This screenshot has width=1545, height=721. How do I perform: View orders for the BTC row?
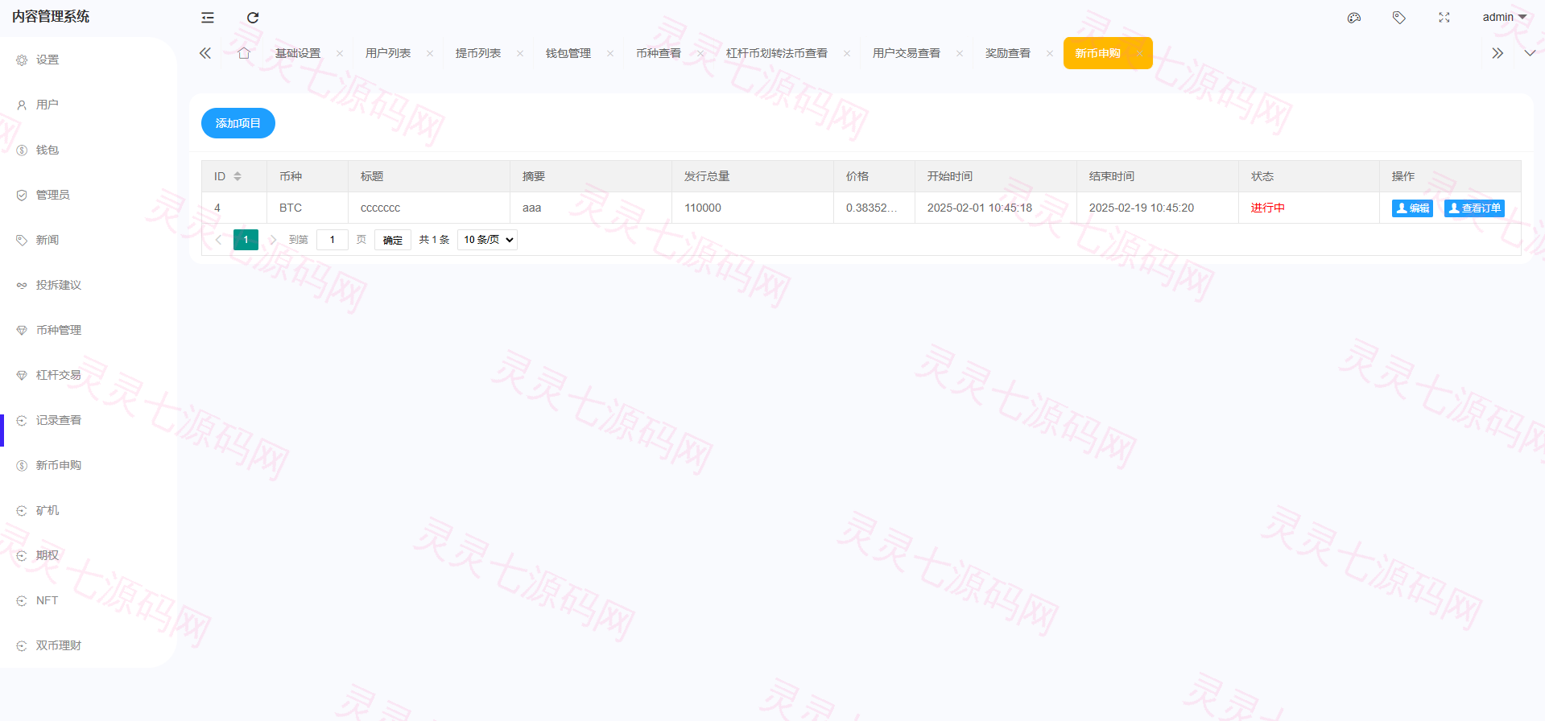point(1474,208)
